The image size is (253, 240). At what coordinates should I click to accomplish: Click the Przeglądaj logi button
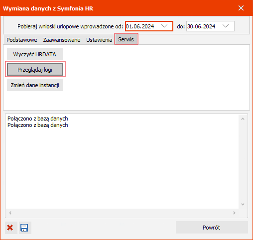35,70
